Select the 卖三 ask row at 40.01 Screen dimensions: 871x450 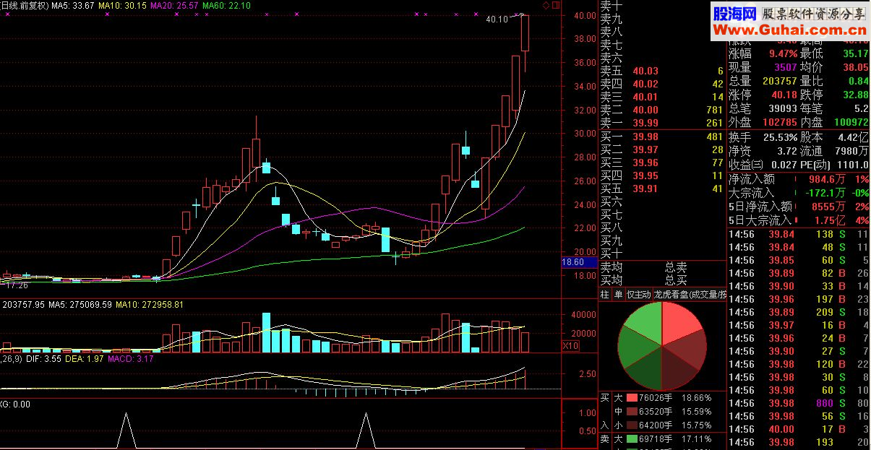click(662, 97)
